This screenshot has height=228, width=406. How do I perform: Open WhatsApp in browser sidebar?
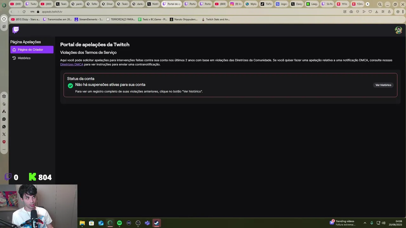[x=4, y=127]
